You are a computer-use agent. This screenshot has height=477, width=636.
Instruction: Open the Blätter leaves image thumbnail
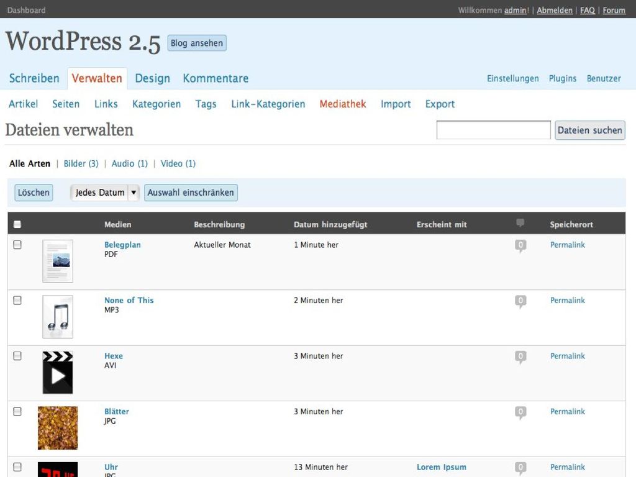coord(58,428)
